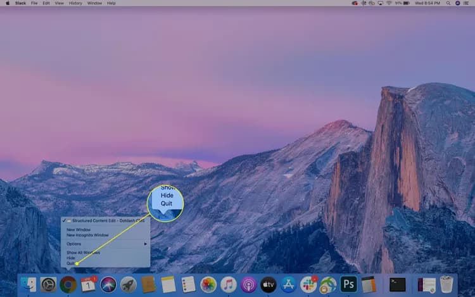Open the Apple menu

pyautogui.click(x=8, y=3)
